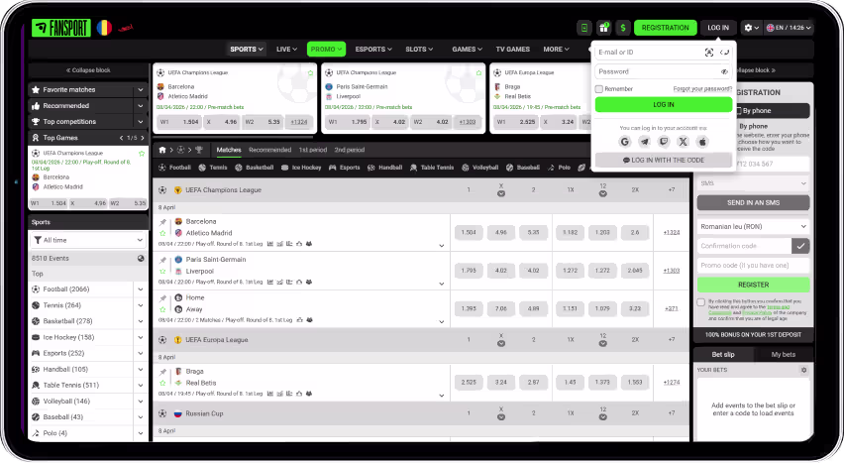The height and width of the screenshot is (463, 844).
Task: Switch to the Recommended tab
Action: pos(269,150)
